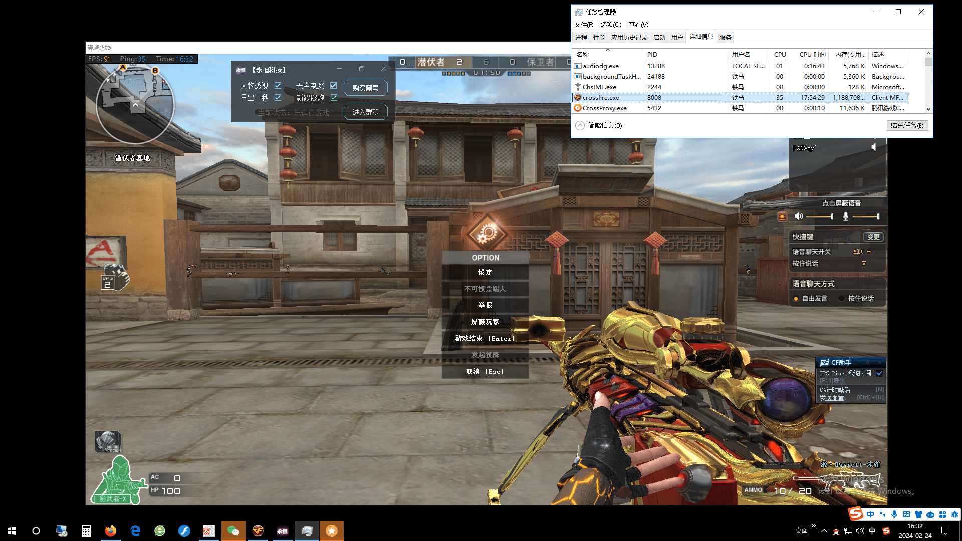Screen dimensions: 962x541
Task: Select the CrossProxy.exe process row
Action: pos(740,108)
